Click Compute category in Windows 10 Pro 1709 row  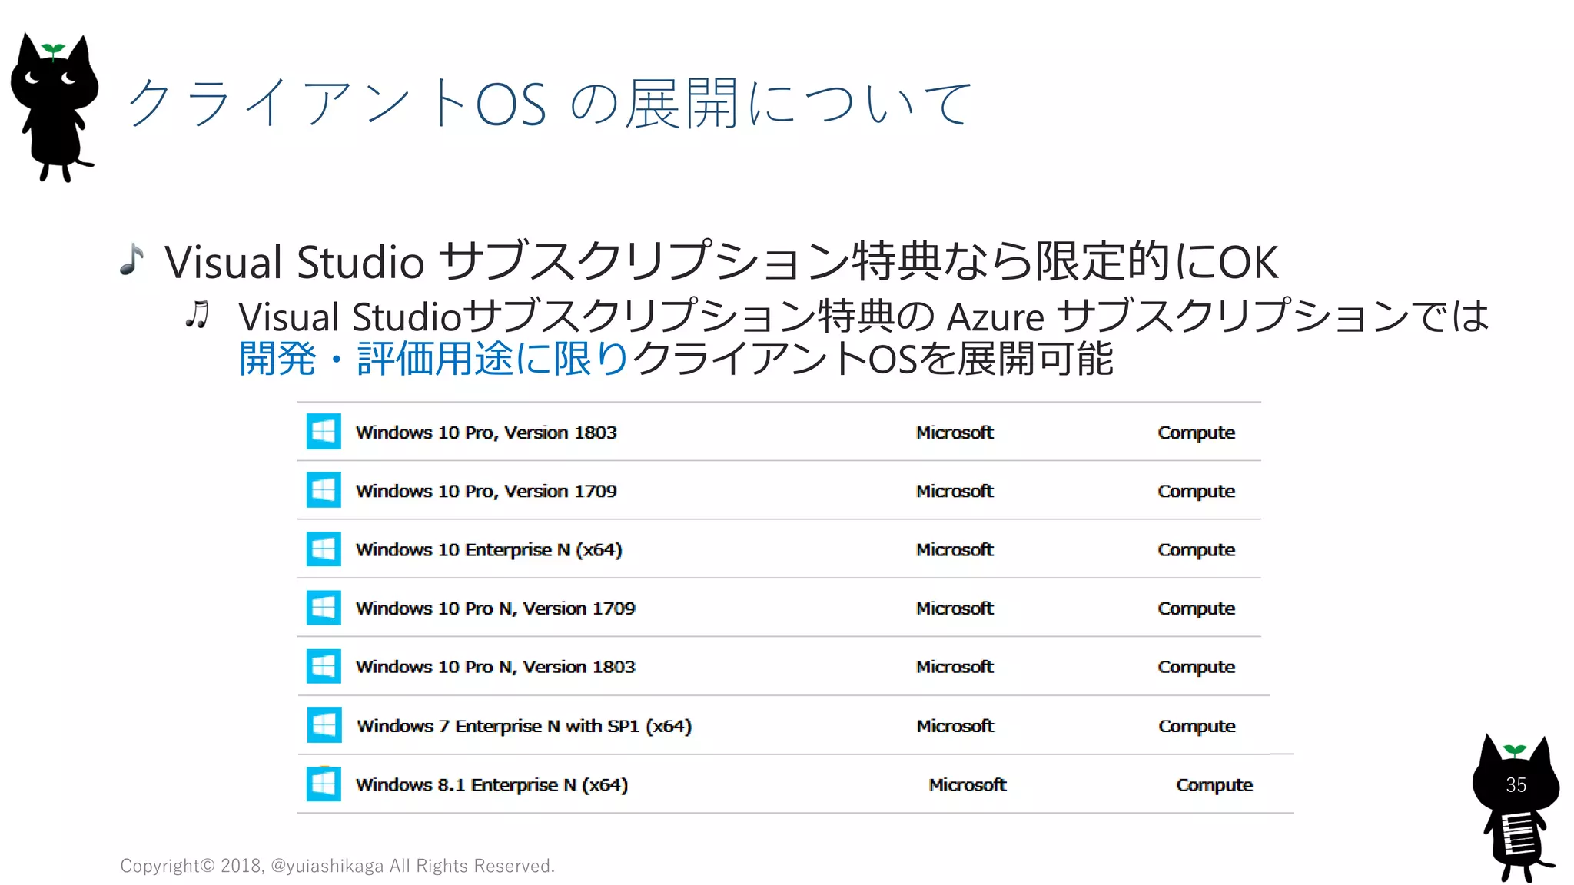pyautogui.click(x=1197, y=492)
